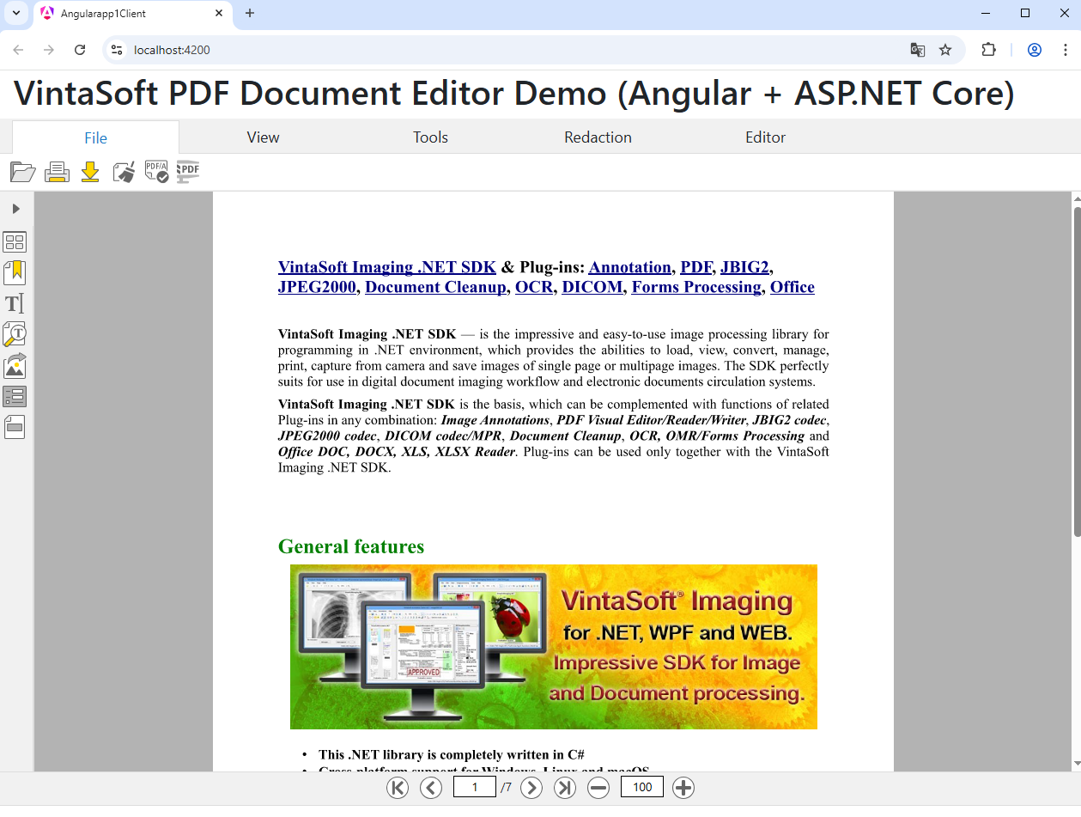Open the JPEG2000 link
Viewport: 1081px width, 817px height.
(x=317, y=287)
